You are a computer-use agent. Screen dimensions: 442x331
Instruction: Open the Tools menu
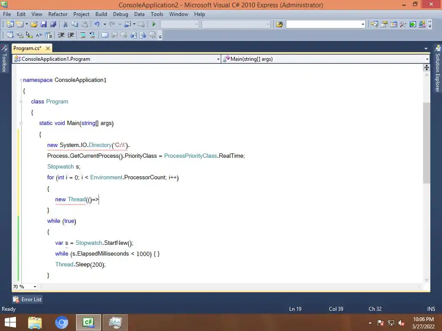click(x=157, y=14)
